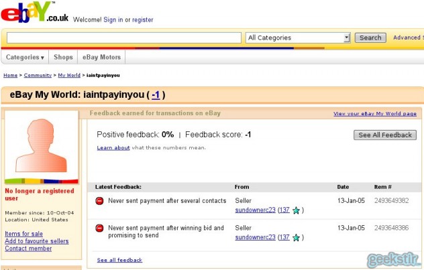Click in the search text field

124,38
